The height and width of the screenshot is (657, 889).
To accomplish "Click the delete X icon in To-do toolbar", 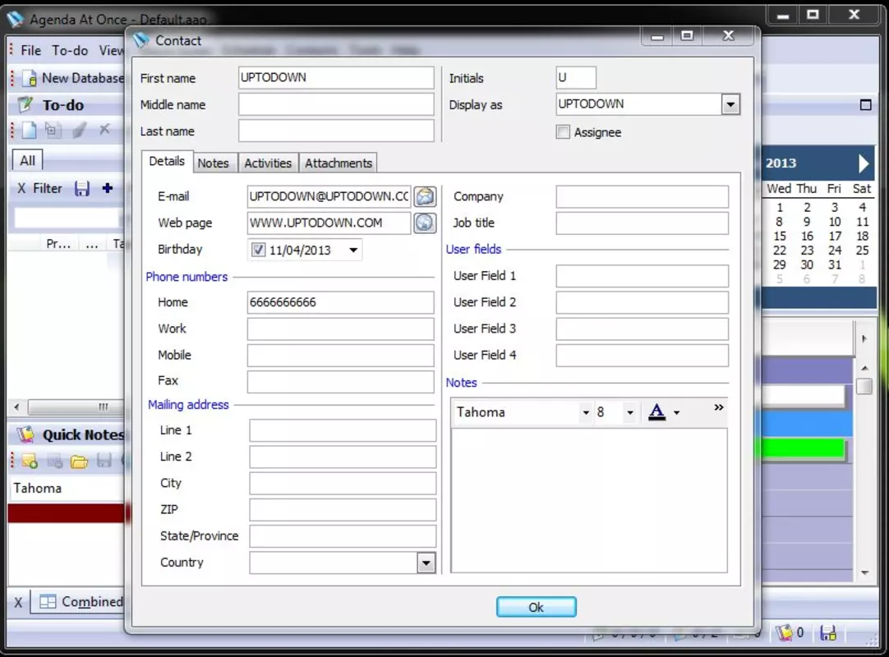I will (104, 130).
